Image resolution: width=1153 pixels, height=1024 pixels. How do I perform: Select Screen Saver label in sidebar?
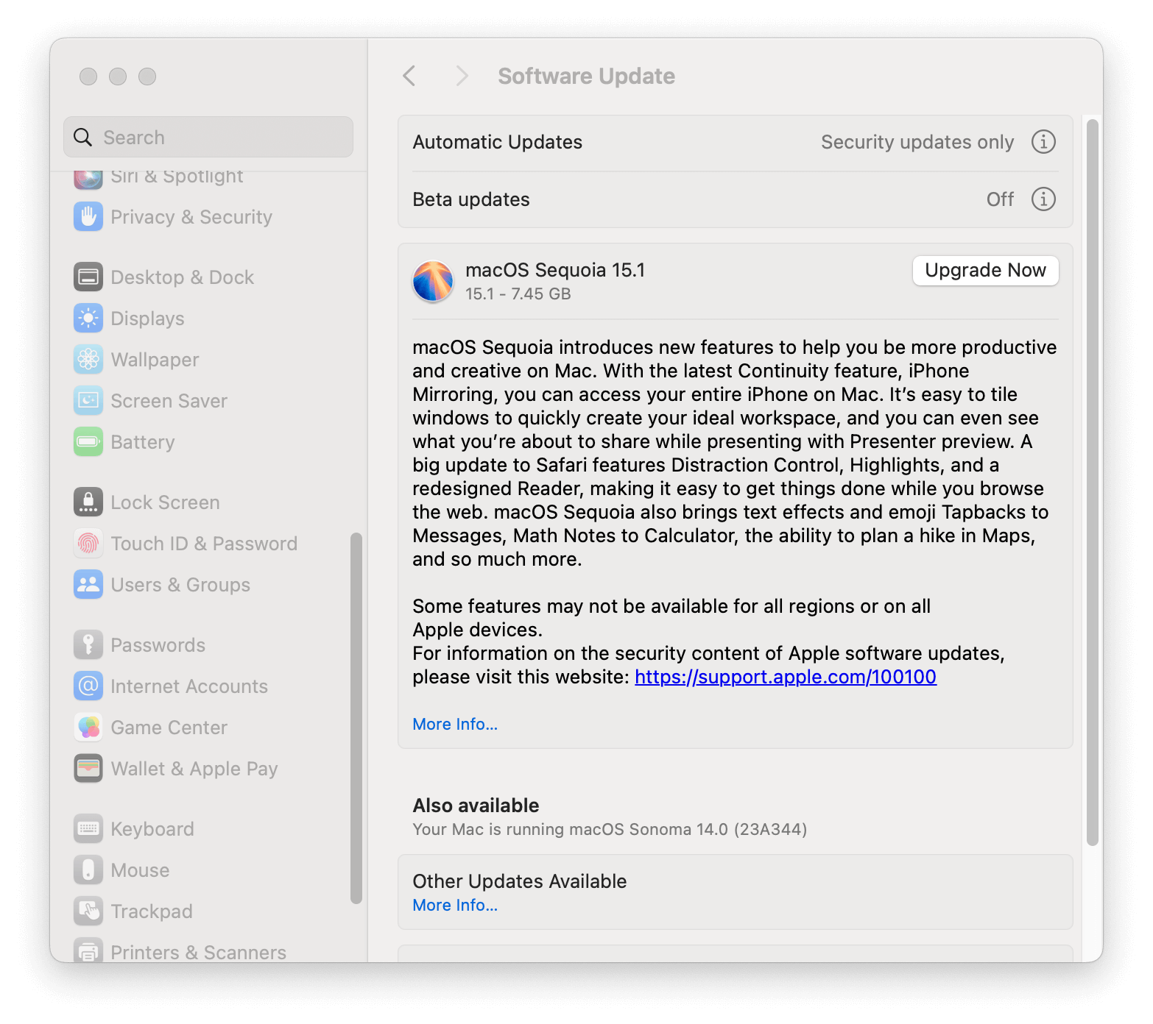(169, 401)
